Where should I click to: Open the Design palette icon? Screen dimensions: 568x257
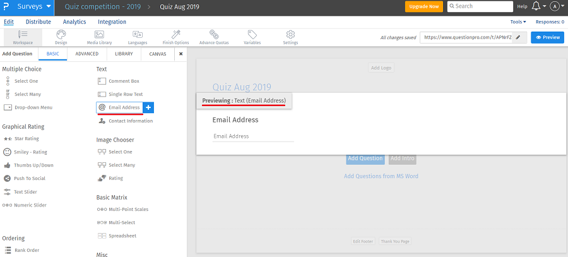coord(61,37)
